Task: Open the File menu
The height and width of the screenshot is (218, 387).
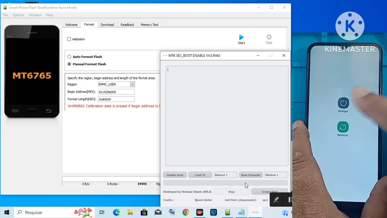Action: (x=5, y=15)
